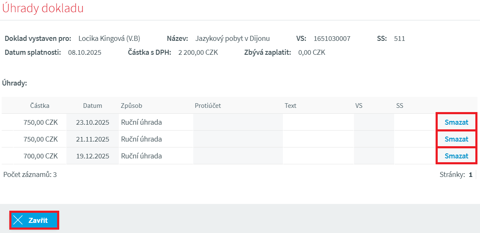
Task: Click the 23.10.2025 date cell
Action: (93, 122)
